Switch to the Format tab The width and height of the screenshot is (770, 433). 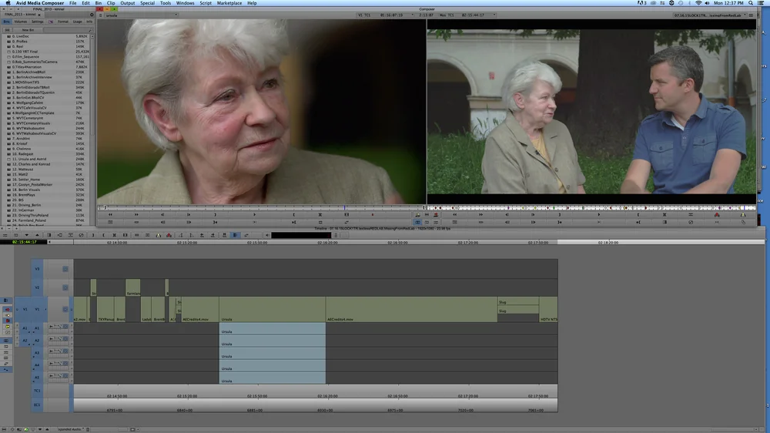(63, 22)
